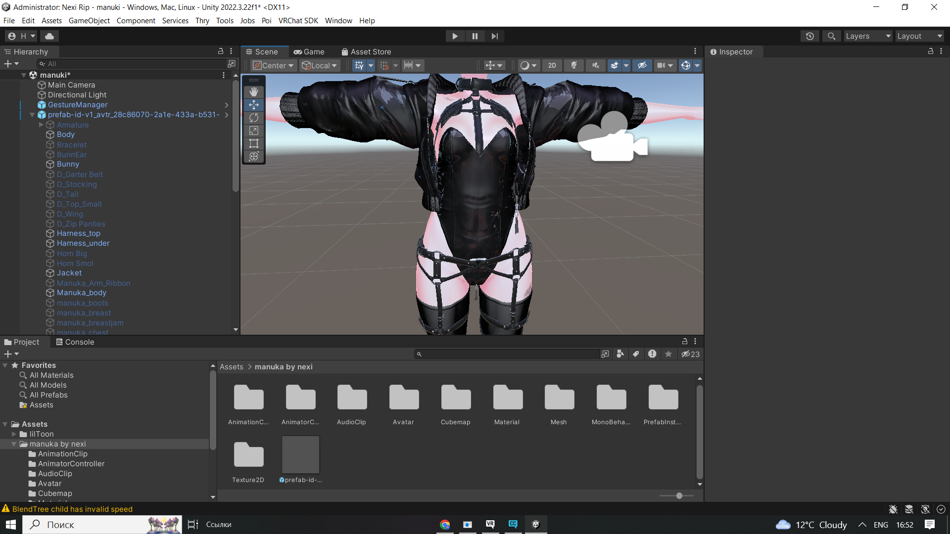The height and width of the screenshot is (534, 950).
Task: Toggle scene lighting
Action: tap(574, 65)
